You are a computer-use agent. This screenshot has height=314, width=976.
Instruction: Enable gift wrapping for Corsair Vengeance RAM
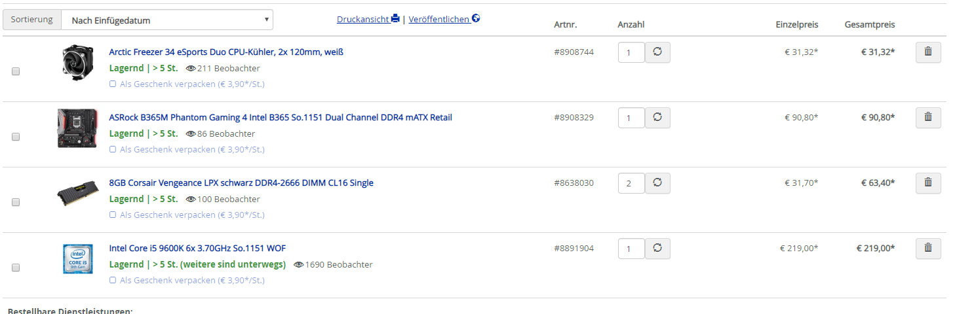[113, 215]
